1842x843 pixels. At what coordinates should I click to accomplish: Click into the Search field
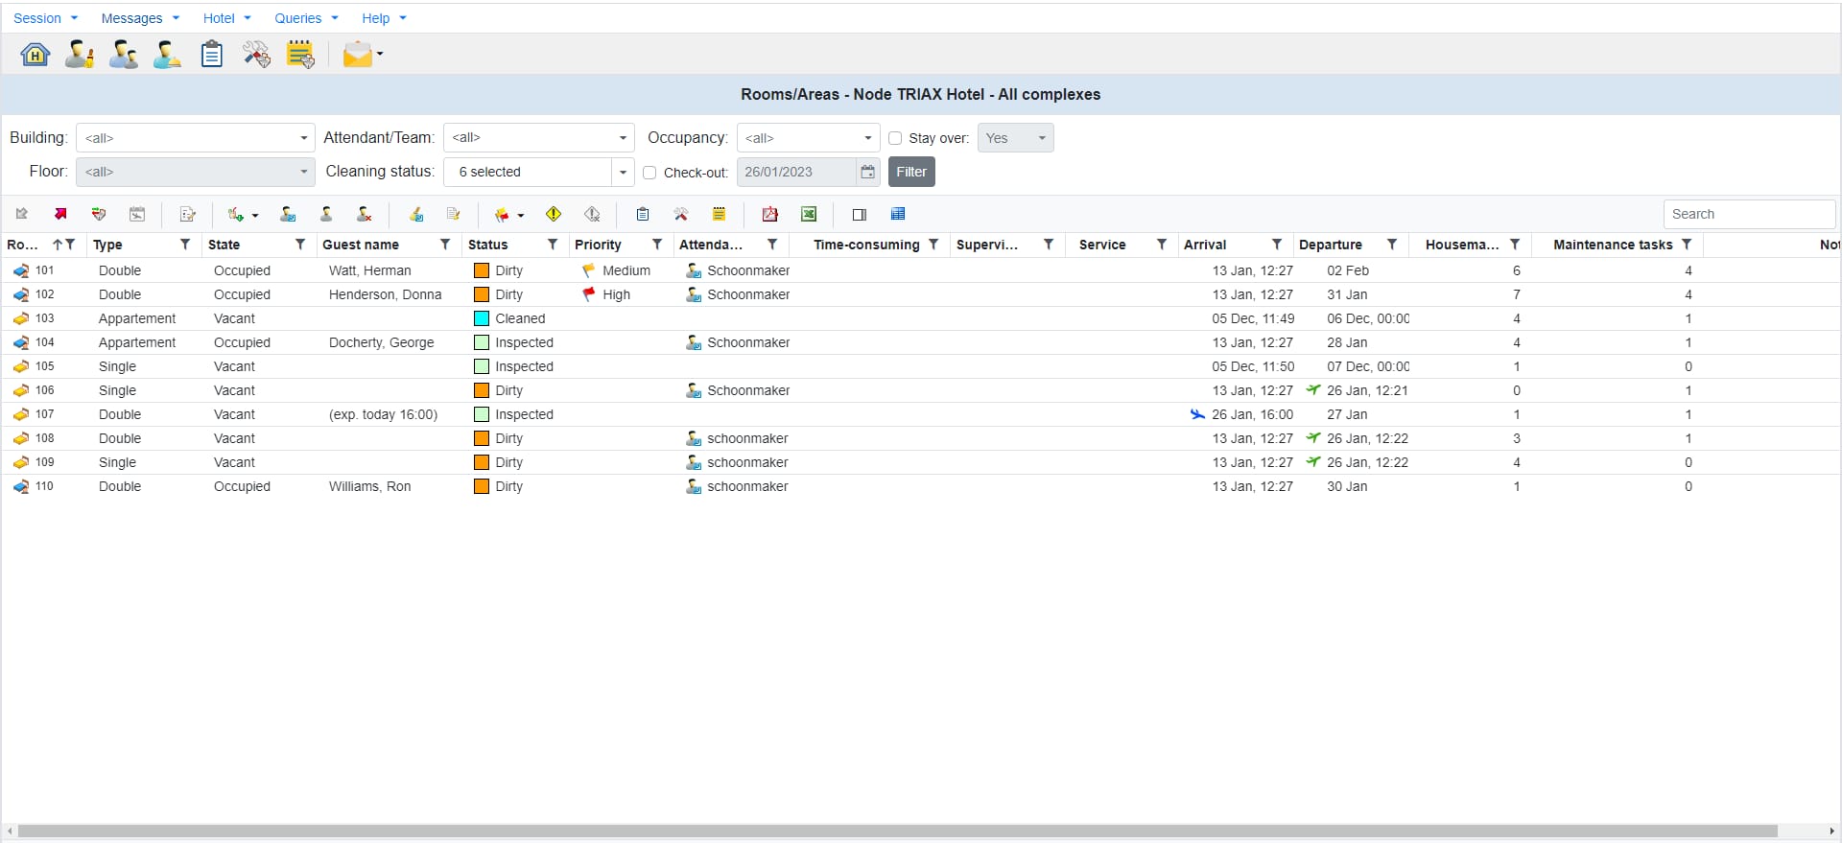point(1748,214)
